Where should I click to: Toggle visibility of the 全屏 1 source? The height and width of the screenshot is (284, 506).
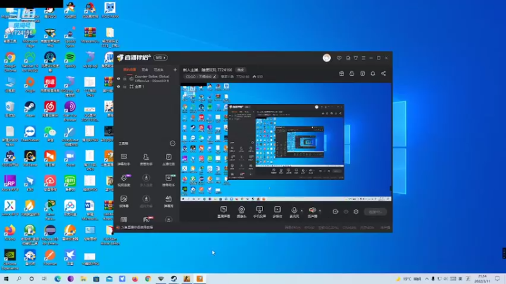click(118, 86)
